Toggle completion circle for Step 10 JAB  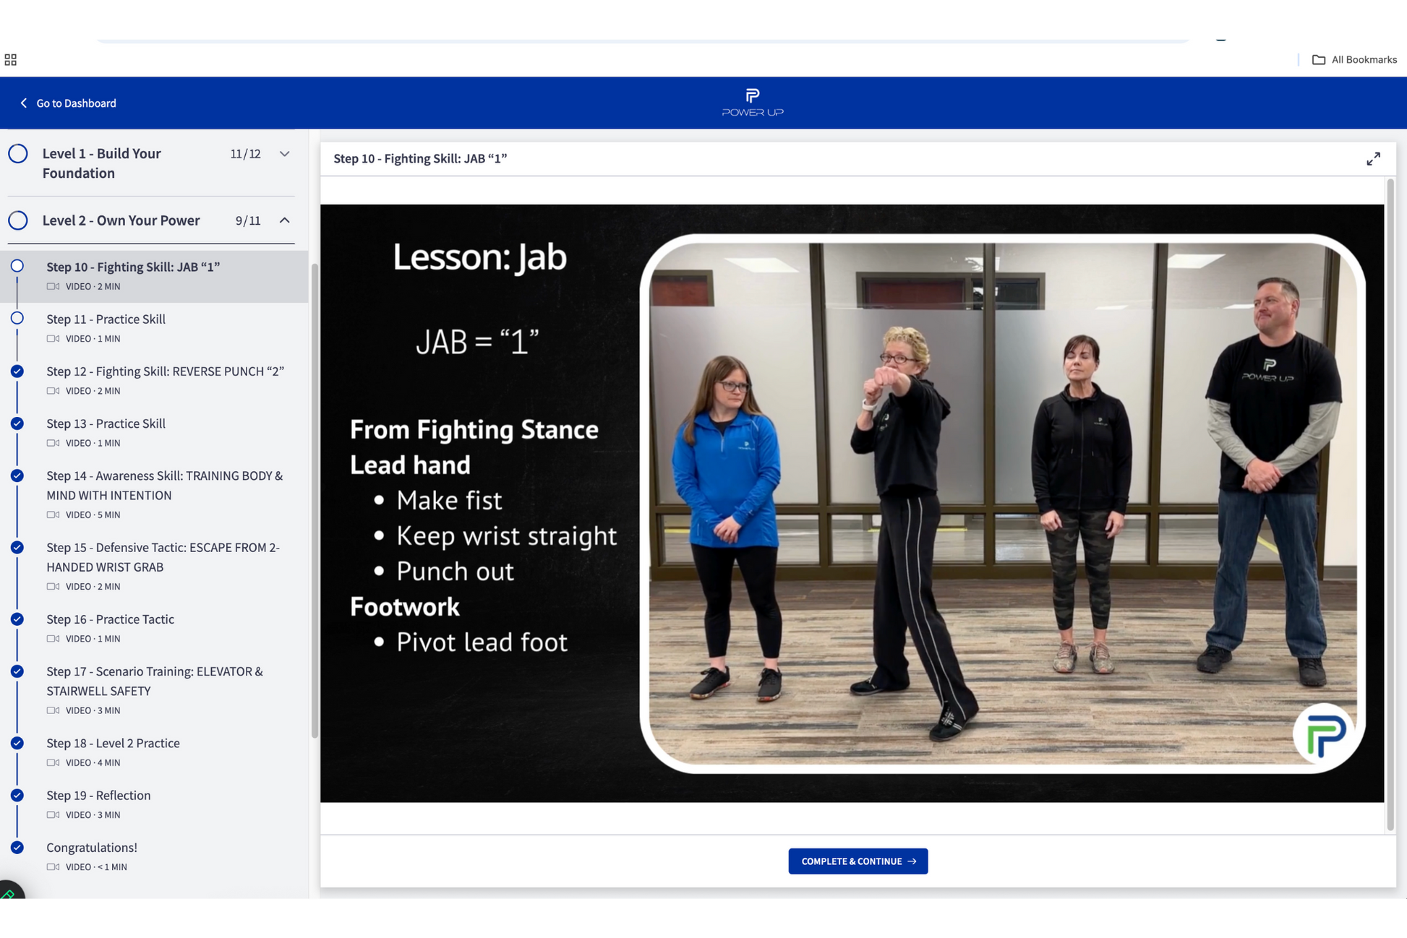17,267
